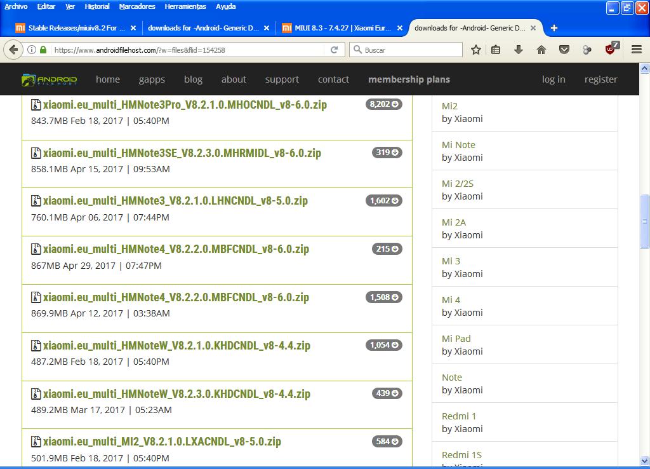This screenshot has width=650, height=469.
Task: Select Mi Pad device in sidebar
Action: (x=456, y=339)
